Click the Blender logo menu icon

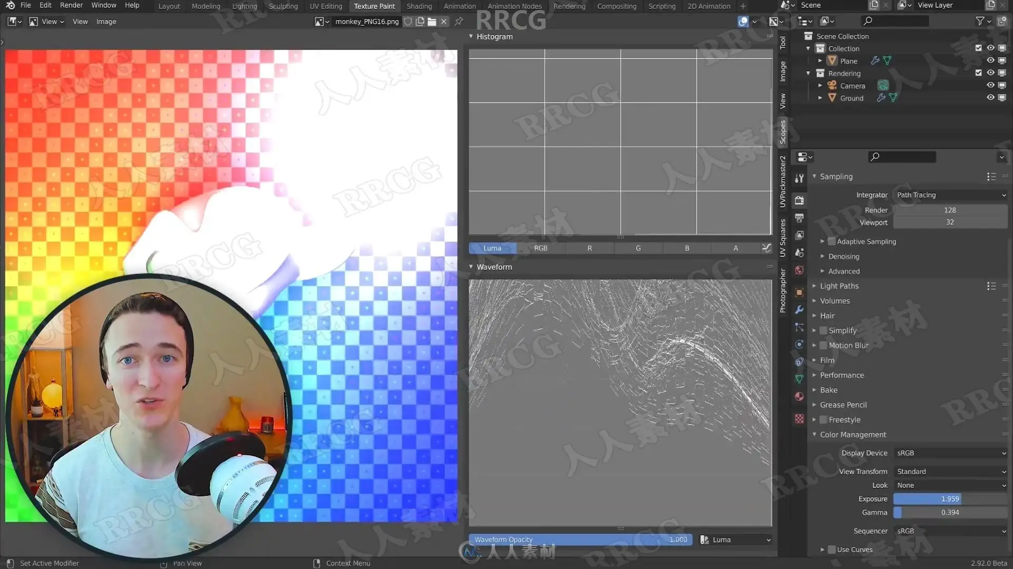(10, 5)
